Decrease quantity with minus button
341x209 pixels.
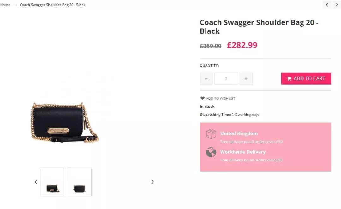pos(206,79)
